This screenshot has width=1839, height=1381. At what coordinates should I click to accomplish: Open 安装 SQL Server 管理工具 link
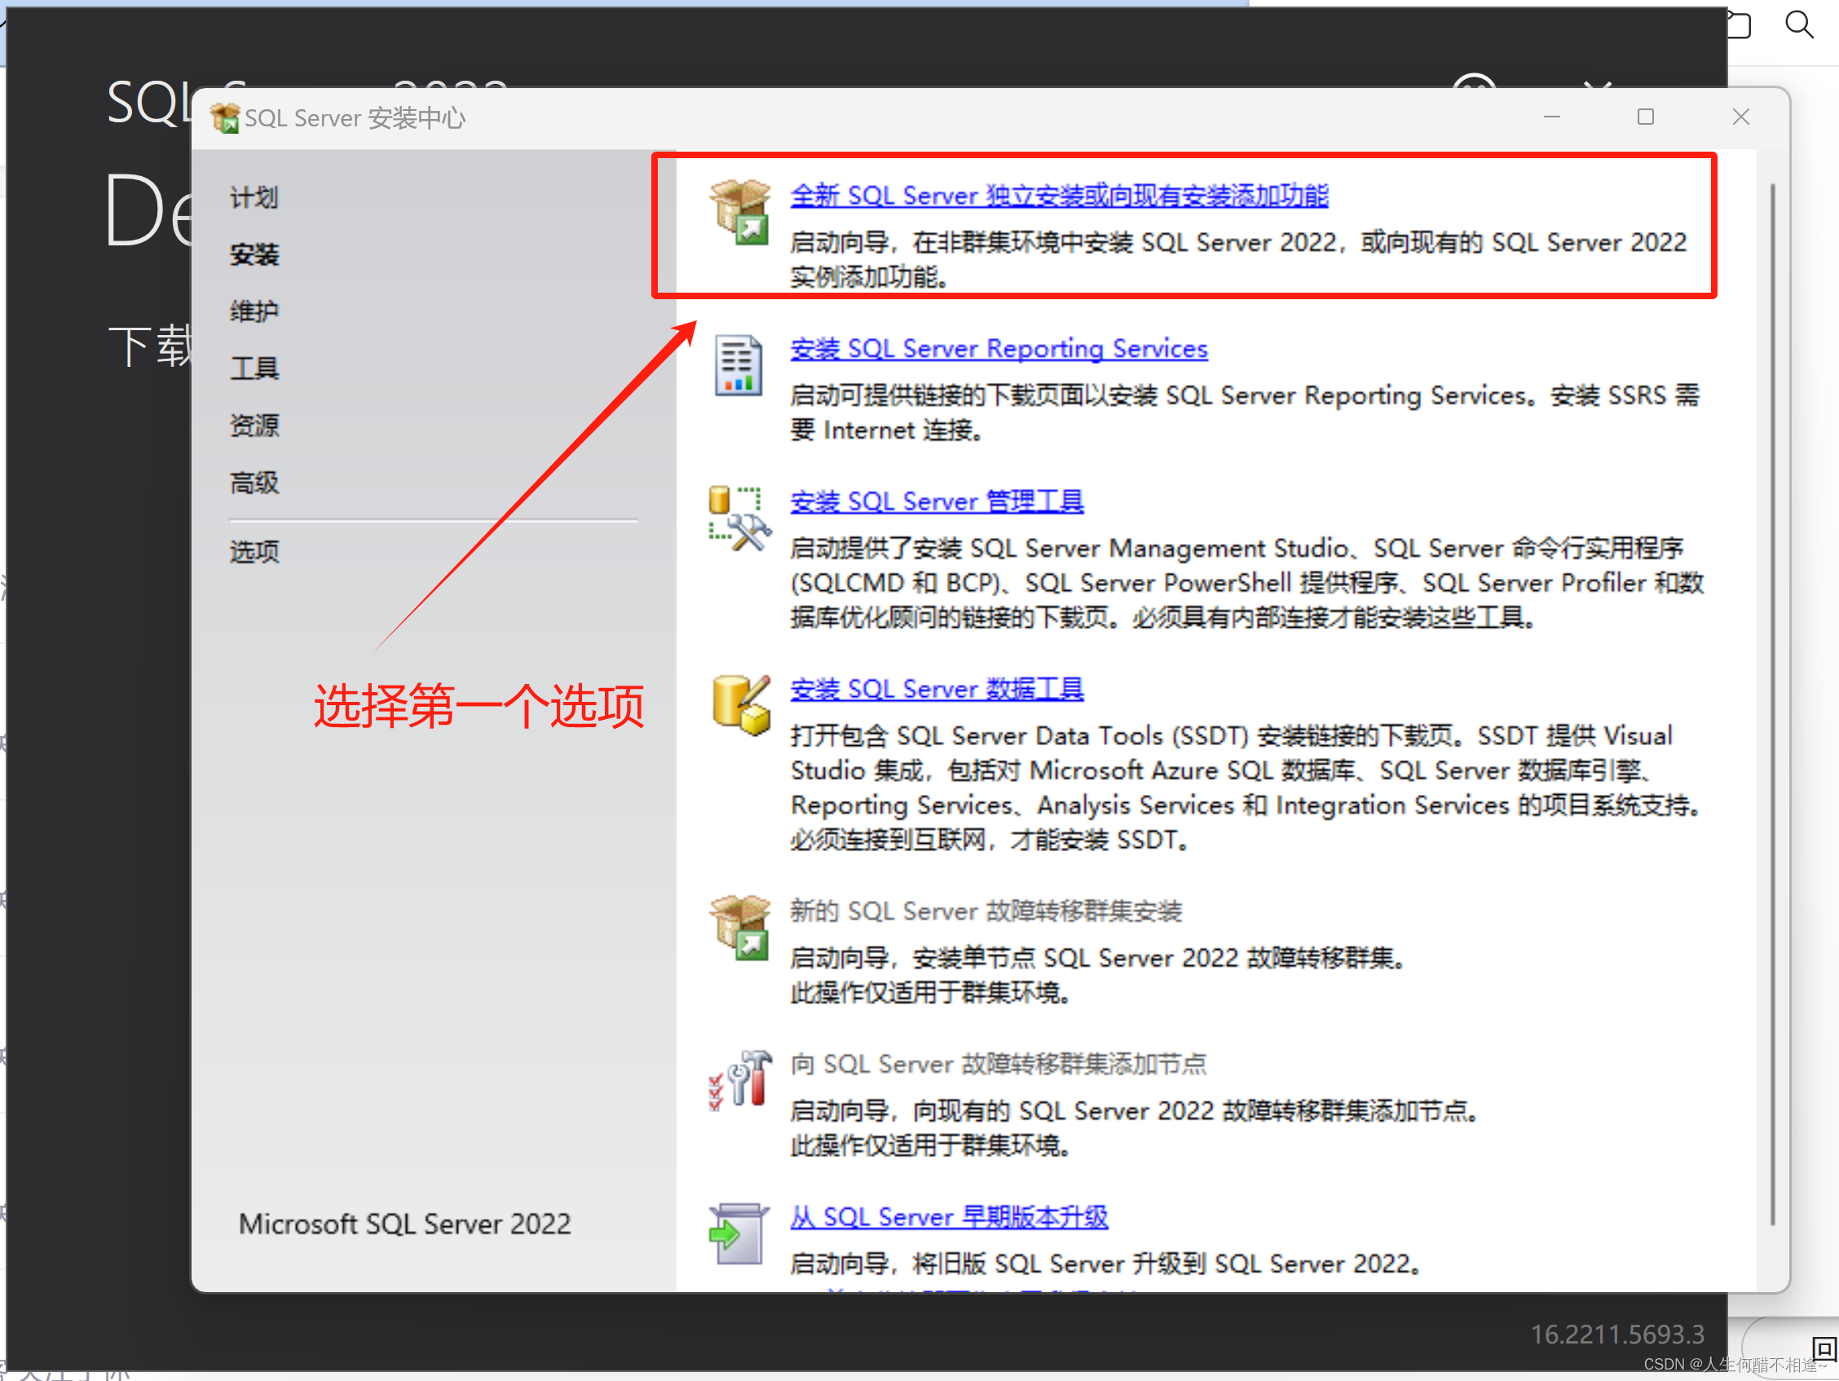click(936, 501)
